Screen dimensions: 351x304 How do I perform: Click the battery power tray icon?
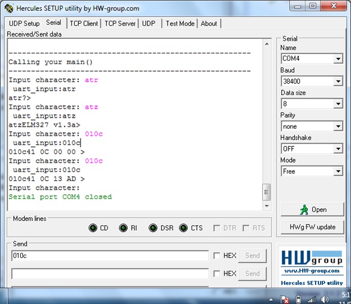pos(298,299)
